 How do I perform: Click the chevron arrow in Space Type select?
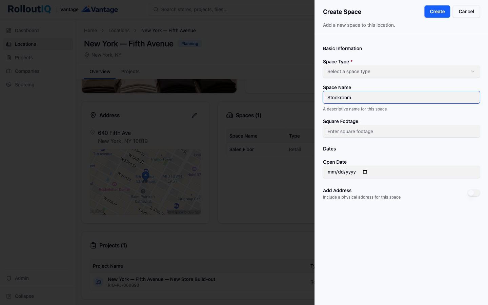[x=473, y=72]
